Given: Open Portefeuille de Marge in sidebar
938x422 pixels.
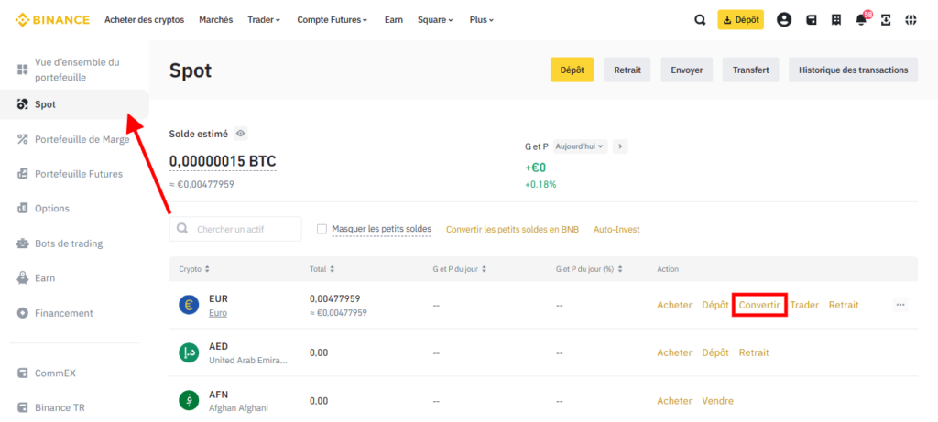Looking at the screenshot, I should tap(74, 139).
